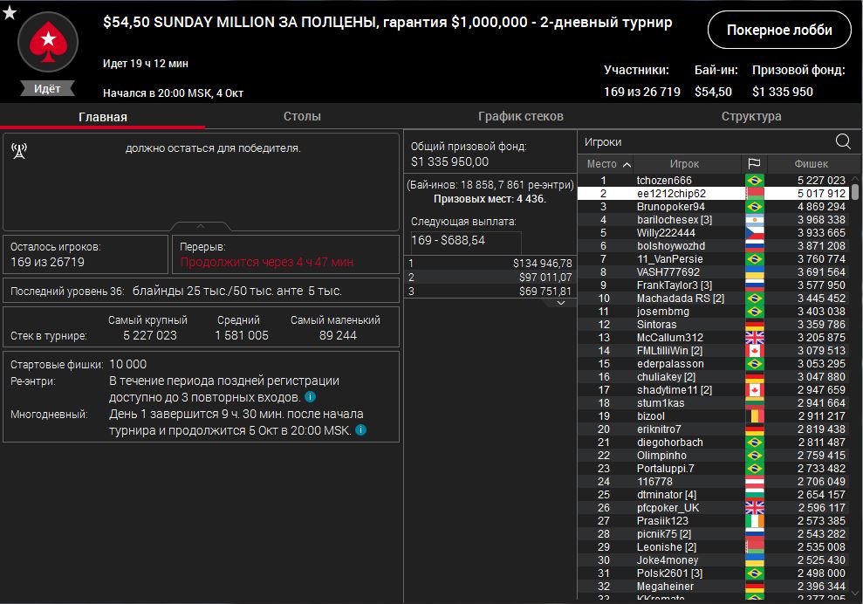
Task: Click the flag beside McCallum312
Action: pyautogui.click(x=754, y=338)
